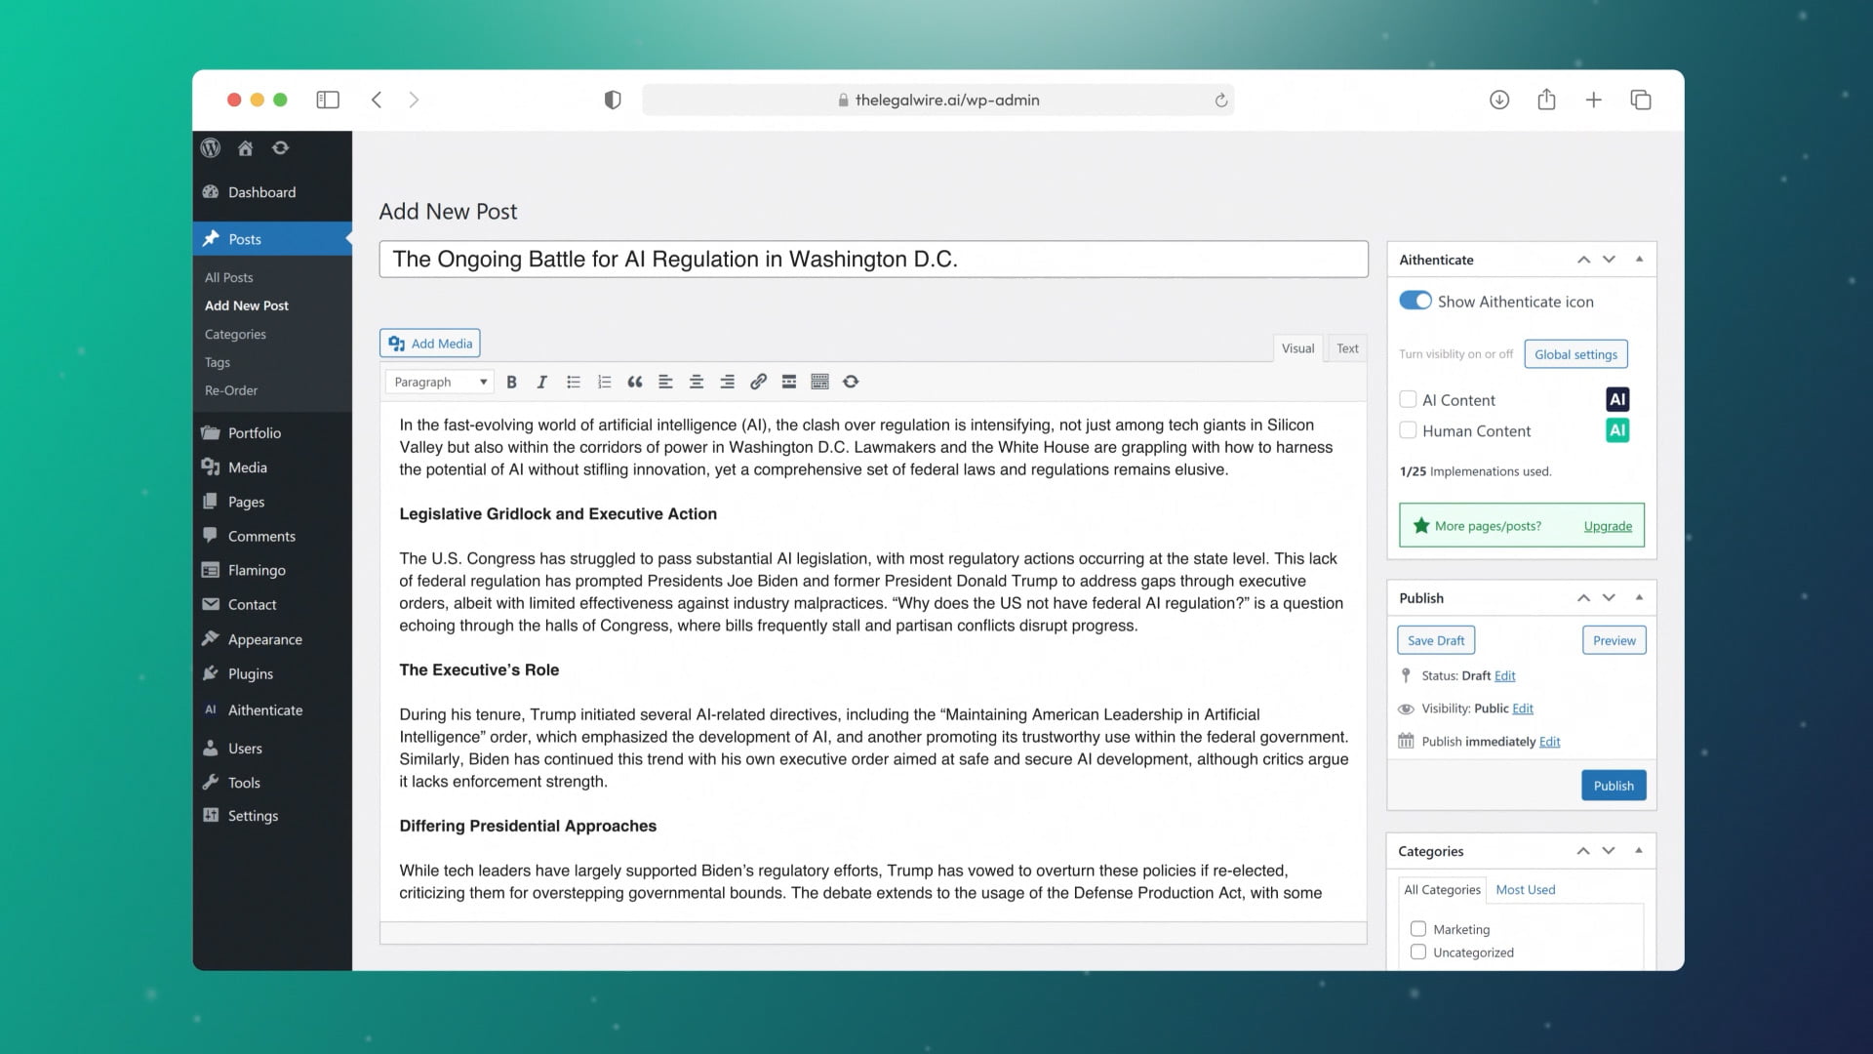Insert a blockquote
The height and width of the screenshot is (1054, 1873).
coord(634,382)
